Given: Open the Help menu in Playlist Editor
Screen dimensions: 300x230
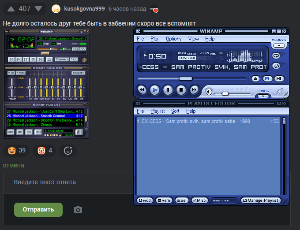Looking at the screenshot, I should click(191, 111).
